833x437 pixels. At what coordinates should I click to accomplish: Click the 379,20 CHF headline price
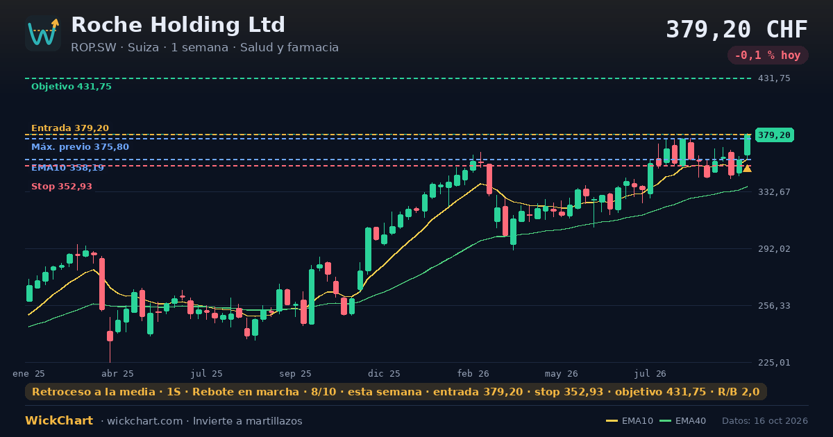coord(737,29)
